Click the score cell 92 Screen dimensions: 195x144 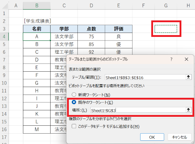(91, 52)
